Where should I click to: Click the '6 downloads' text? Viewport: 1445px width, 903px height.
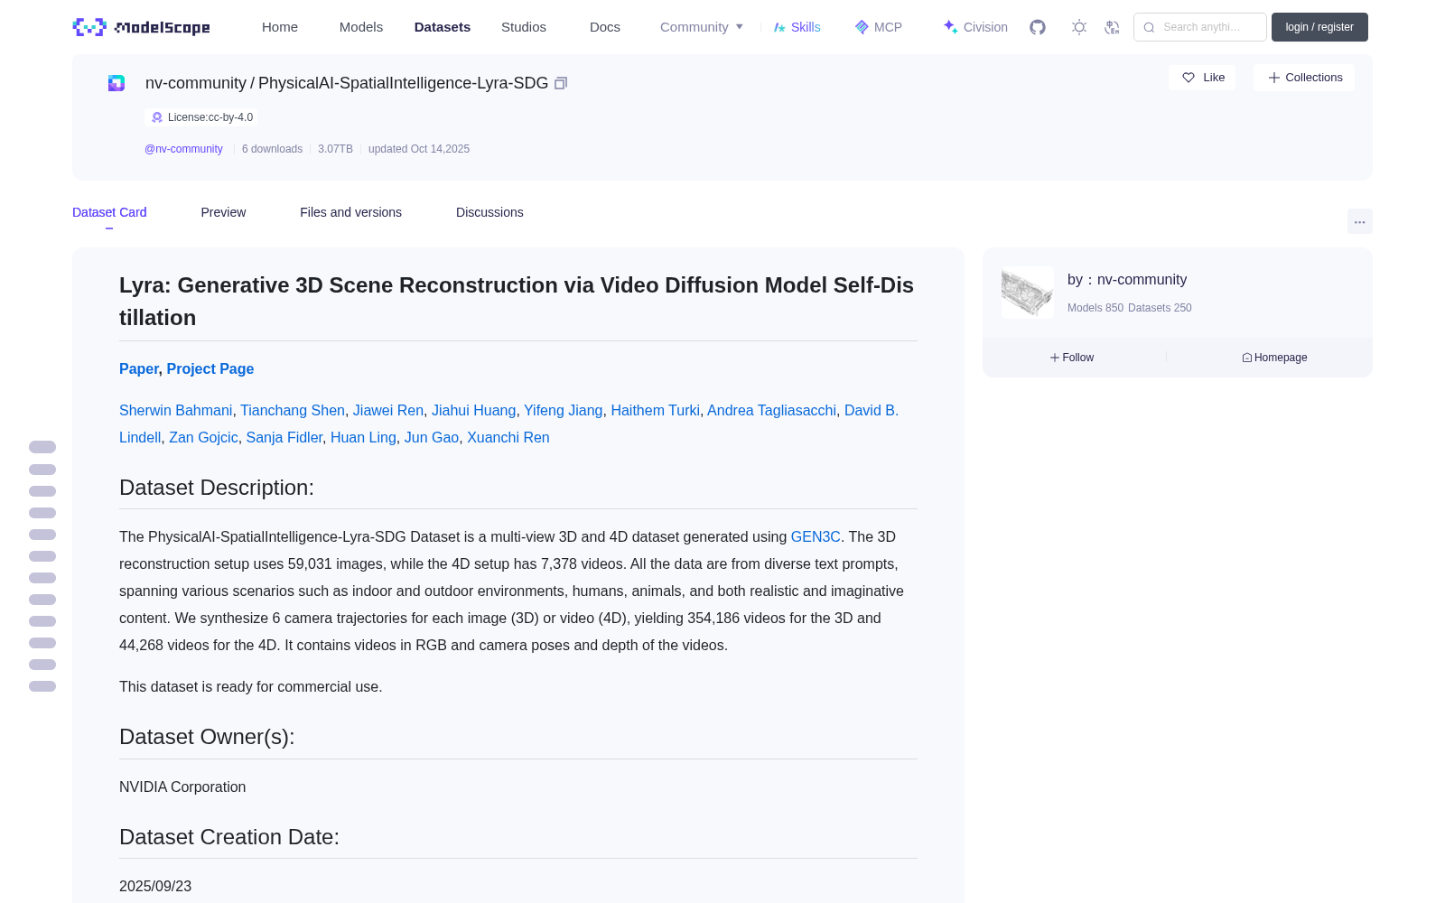tap(272, 149)
